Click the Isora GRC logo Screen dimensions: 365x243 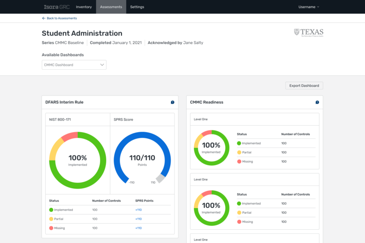click(56, 7)
